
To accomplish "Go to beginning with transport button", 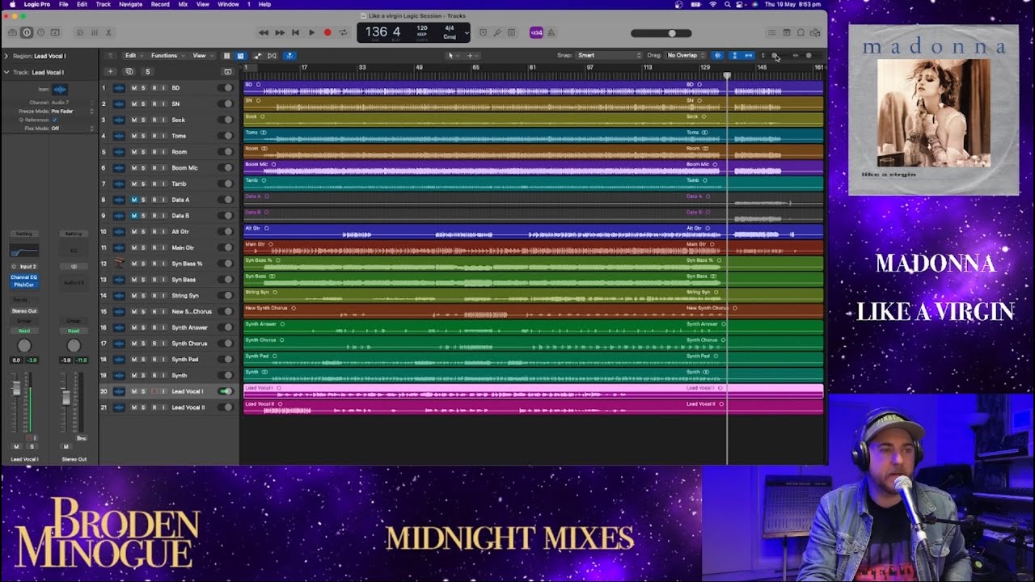I will tap(295, 32).
